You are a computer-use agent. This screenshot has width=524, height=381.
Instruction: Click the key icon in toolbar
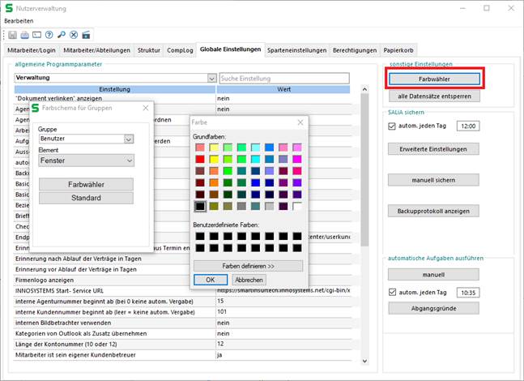coord(62,35)
